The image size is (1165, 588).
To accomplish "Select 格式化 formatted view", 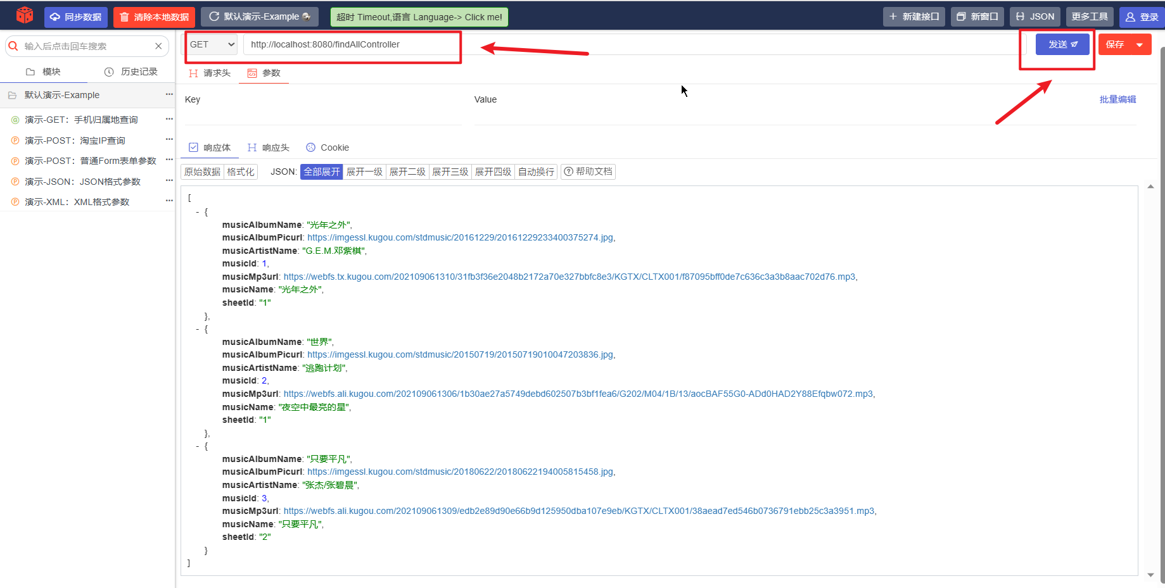I will coord(241,172).
